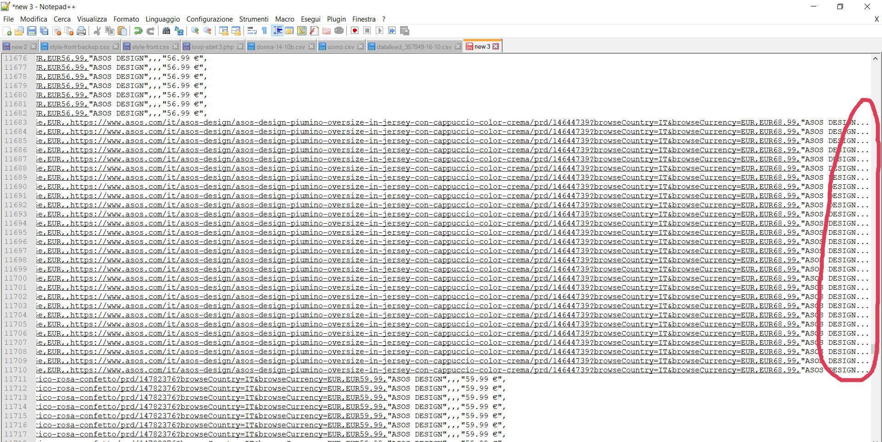Screen dimensions: 882x442
Task: Open the Visualizza menu
Action: [92, 19]
